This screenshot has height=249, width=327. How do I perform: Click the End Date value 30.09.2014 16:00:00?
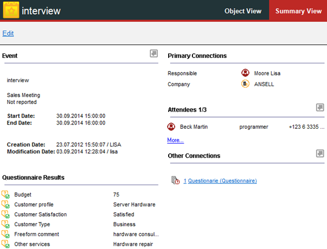click(81, 123)
